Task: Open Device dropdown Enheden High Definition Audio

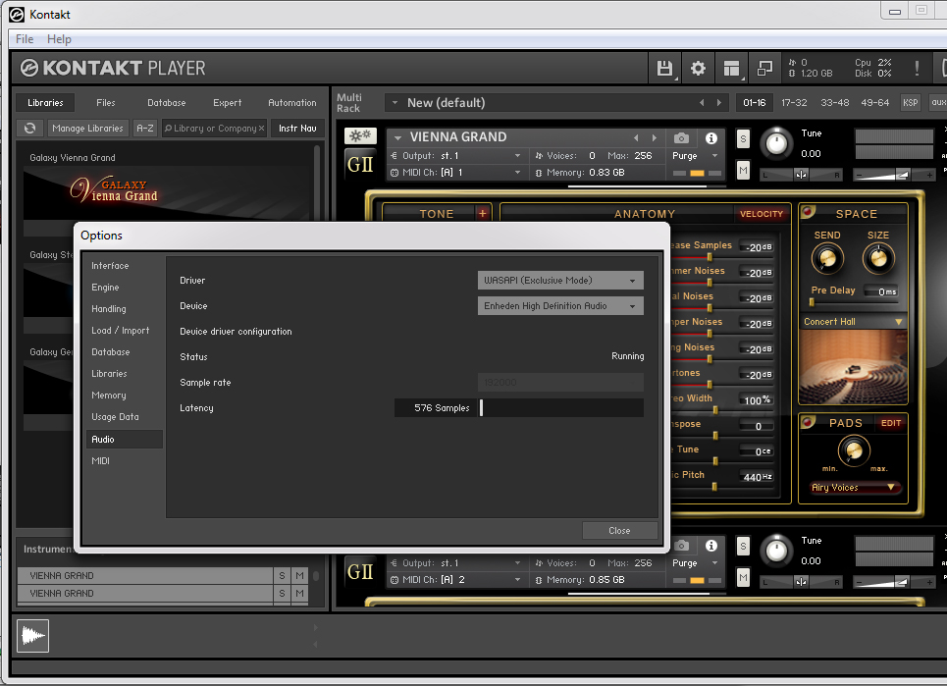Action: [560, 305]
